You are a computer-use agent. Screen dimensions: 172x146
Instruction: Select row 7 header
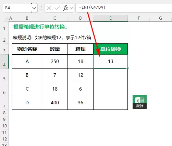point(4,103)
